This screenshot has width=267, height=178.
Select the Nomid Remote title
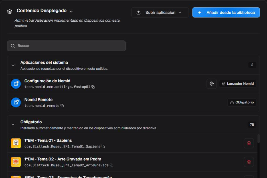(x=39, y=100)
